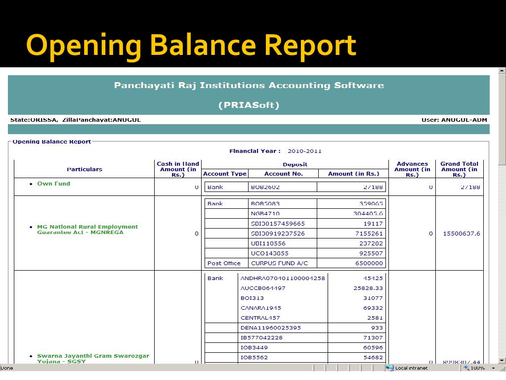Select account number IOB5562
This screenshot has height=380, width=506.
[x=254, y=357]
